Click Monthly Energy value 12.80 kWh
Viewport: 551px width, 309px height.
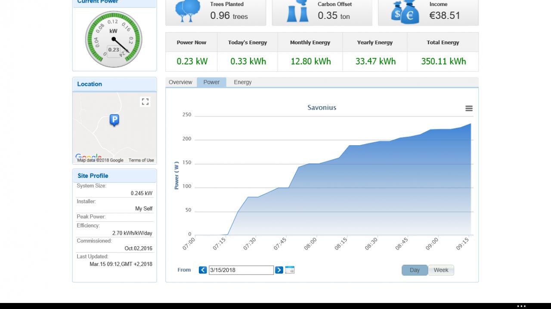311,61
